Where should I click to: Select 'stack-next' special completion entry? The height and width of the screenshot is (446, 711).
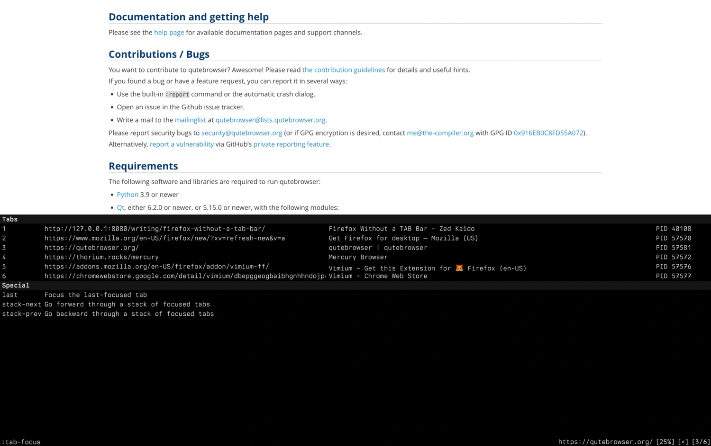click(355, 304)
